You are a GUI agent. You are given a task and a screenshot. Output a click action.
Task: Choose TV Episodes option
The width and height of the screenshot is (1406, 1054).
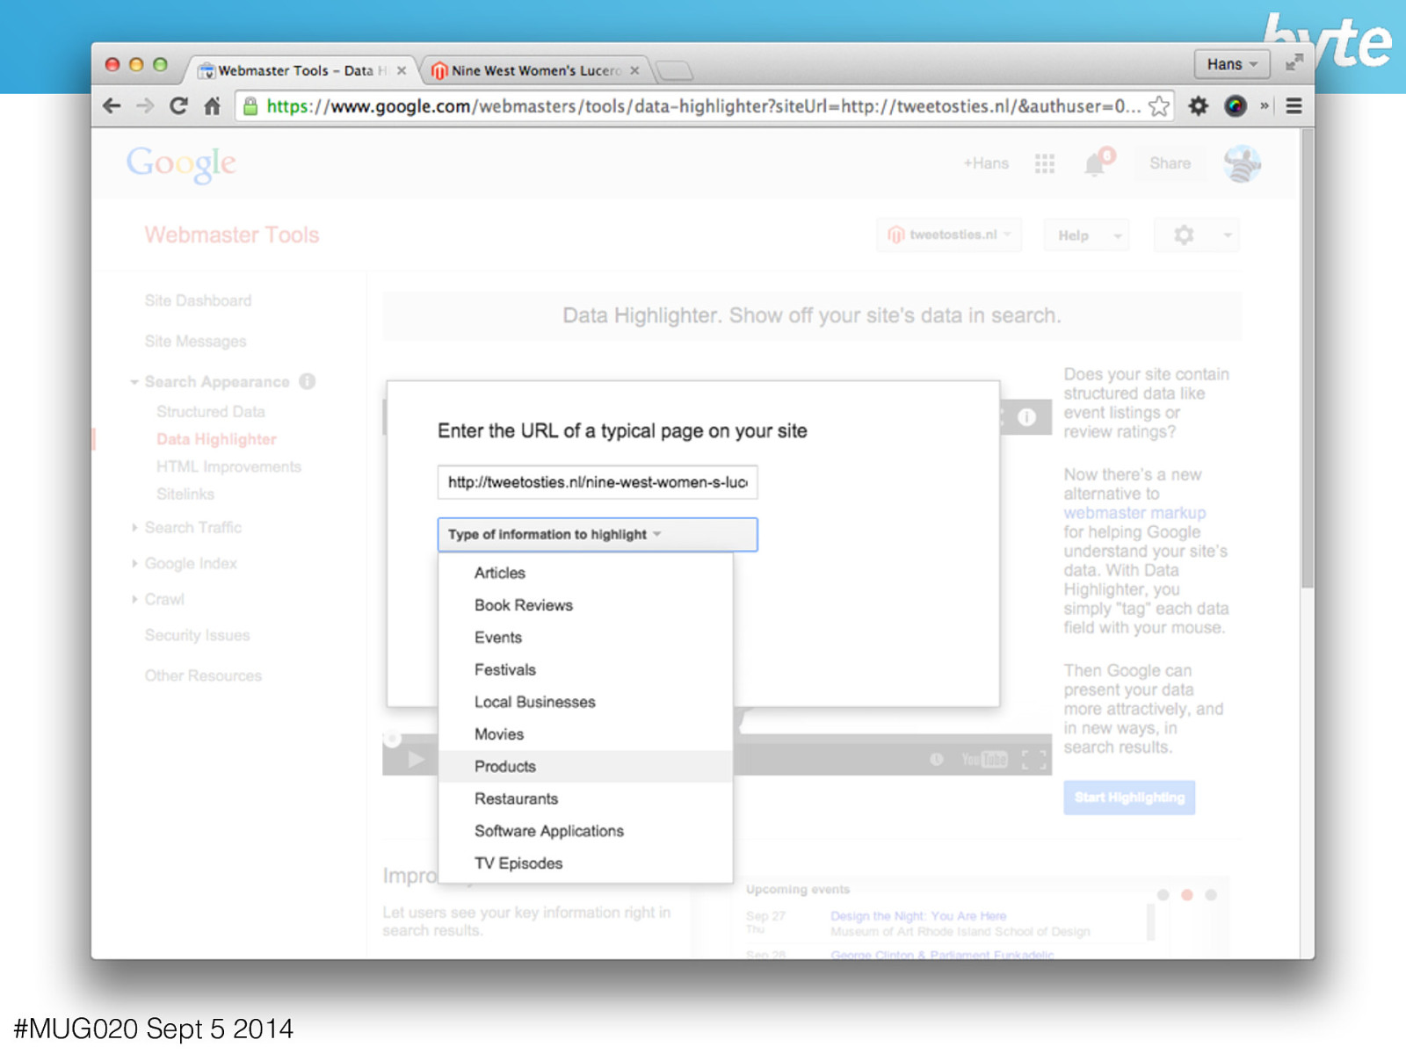585,863
